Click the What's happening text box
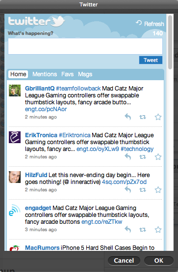 point(85,46)
